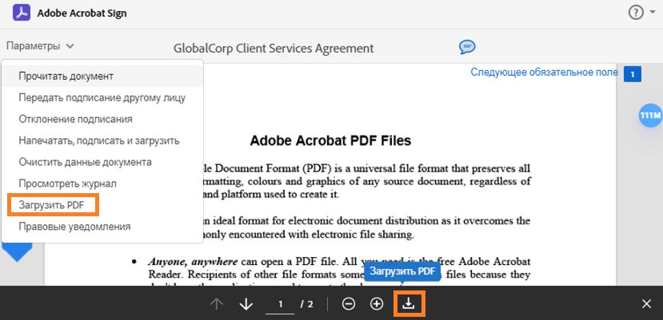The height and width of the screenshot is (320, 663).
Task: Zoom in with the plus icon
Action: 377,304
